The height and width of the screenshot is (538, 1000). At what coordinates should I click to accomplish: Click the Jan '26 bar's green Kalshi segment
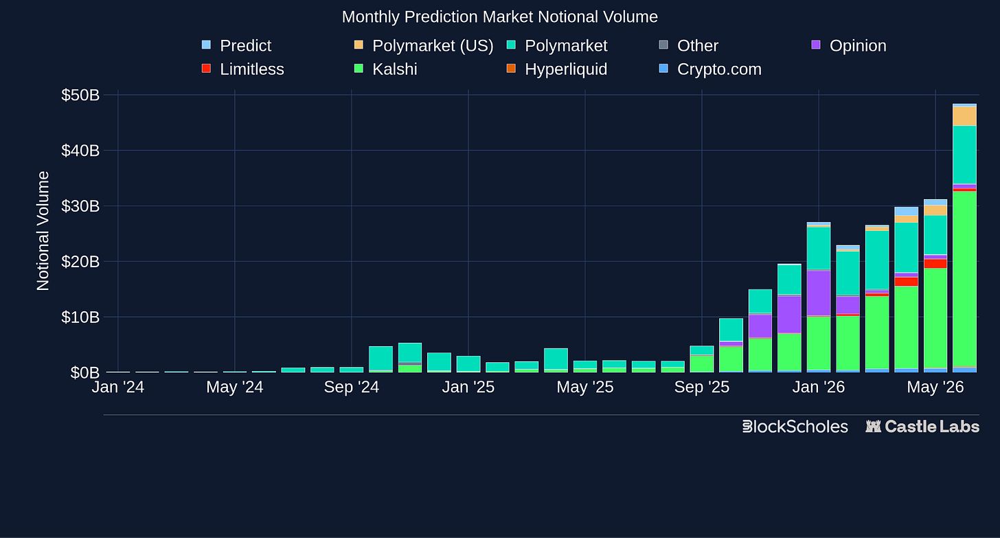coord(819,344)
